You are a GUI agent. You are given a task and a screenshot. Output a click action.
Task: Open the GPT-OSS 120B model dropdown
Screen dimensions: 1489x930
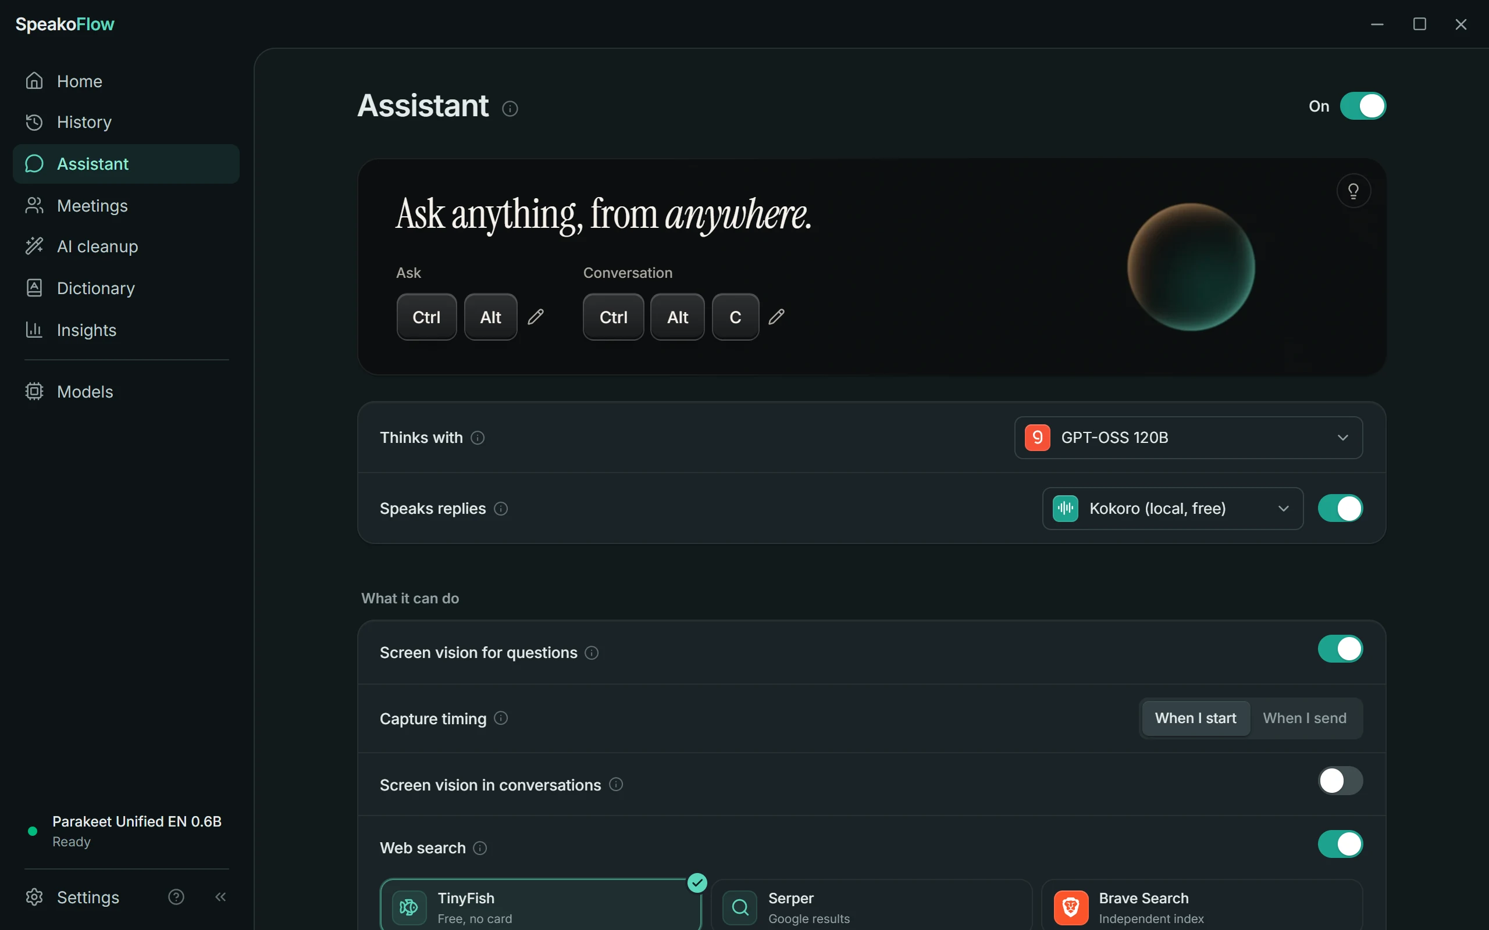1188,437
